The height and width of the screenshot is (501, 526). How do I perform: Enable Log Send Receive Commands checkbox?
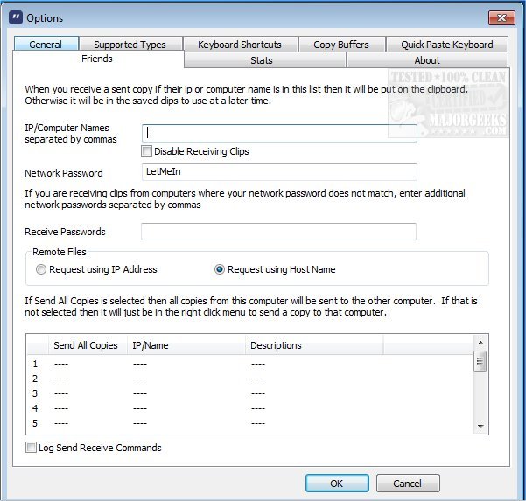[31, 448]
